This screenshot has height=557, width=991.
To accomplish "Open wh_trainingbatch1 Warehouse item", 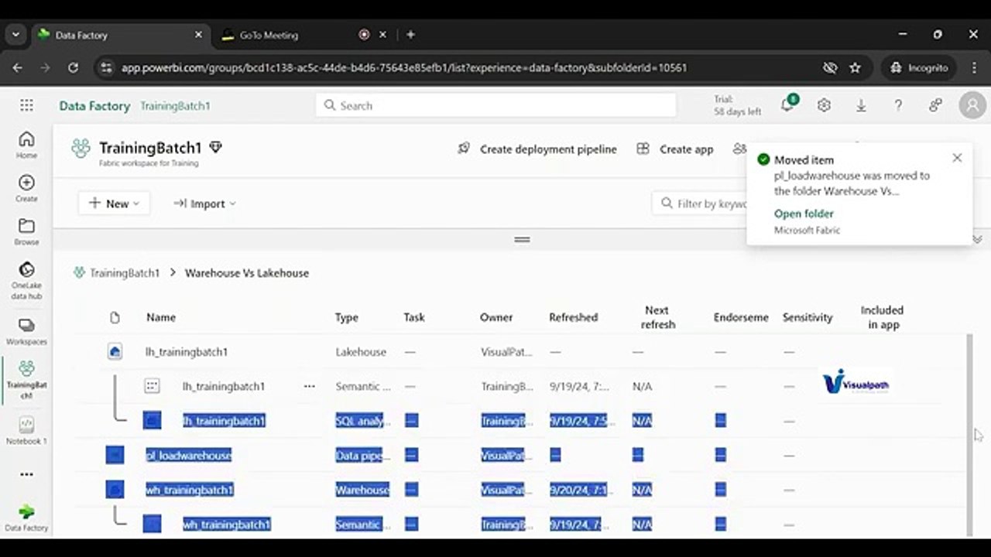I will [190, 490].
